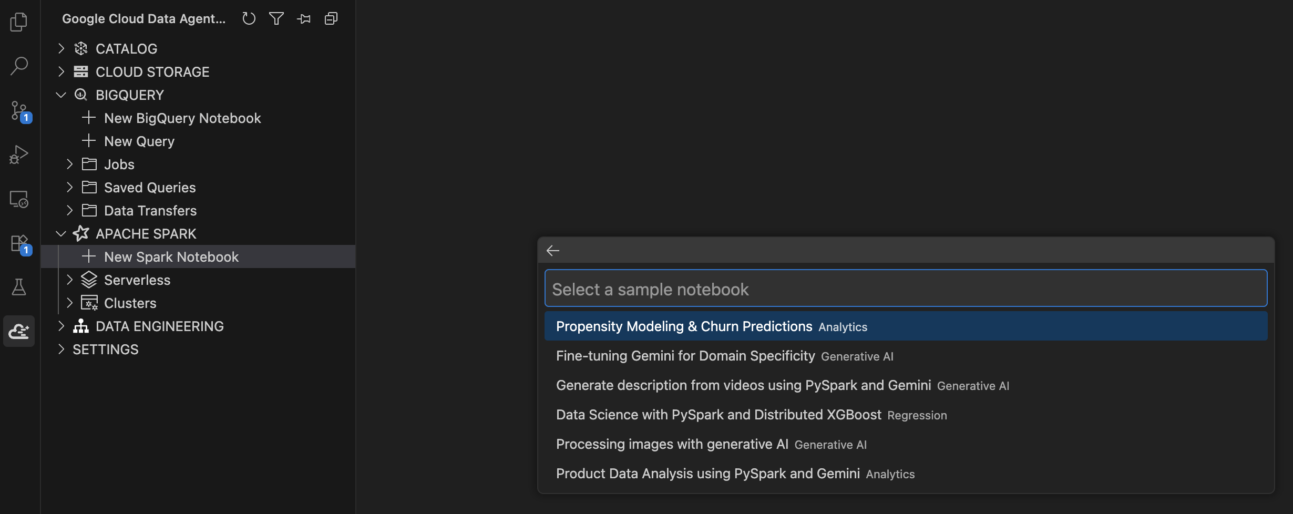Focus the Select a sample notebook field
The width and height of the screenshot is (1293, 514).
click(x=906, y=289)
